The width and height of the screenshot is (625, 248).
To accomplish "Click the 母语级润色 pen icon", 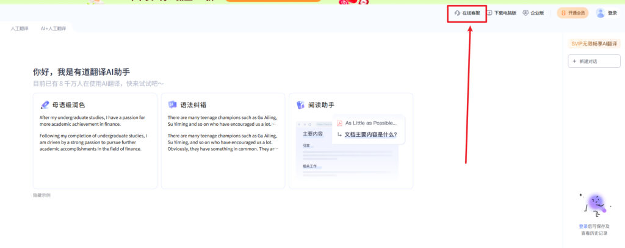I will [45, 105].
